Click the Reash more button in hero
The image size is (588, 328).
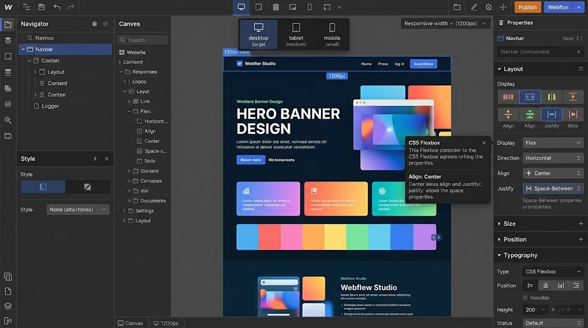(x=250, y=160)
